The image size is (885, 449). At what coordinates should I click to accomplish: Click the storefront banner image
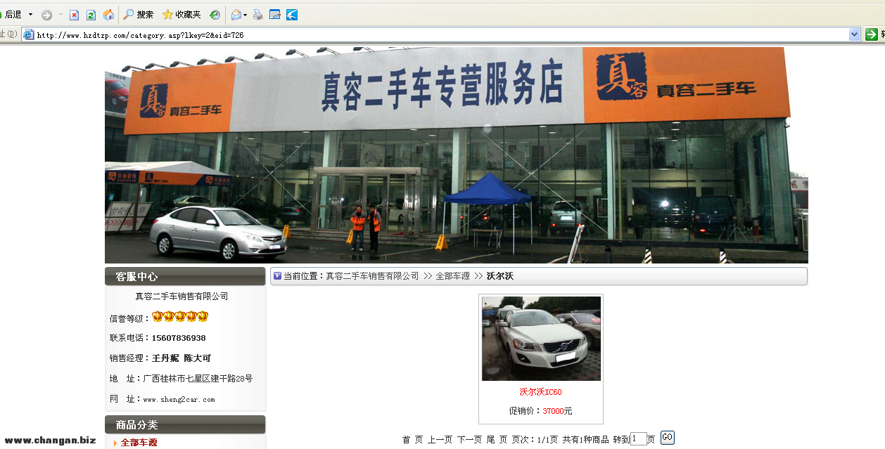tap(456, 155)
